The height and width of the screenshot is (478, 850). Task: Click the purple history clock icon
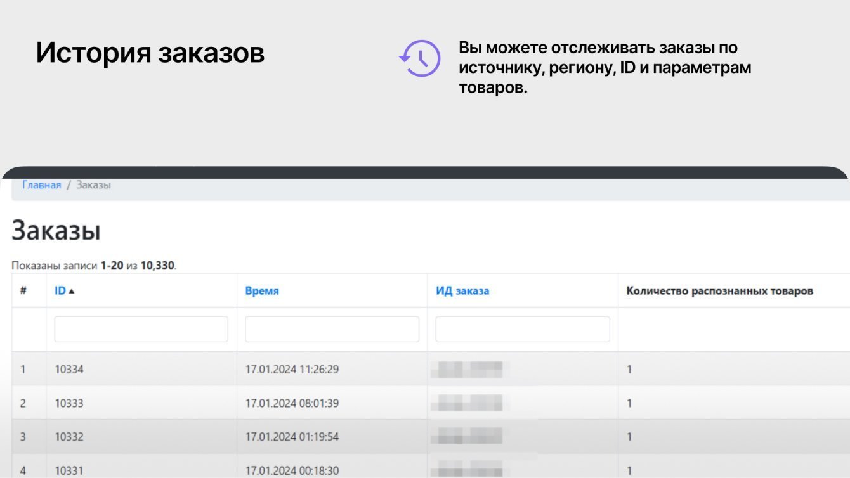(x=419, y=58)
